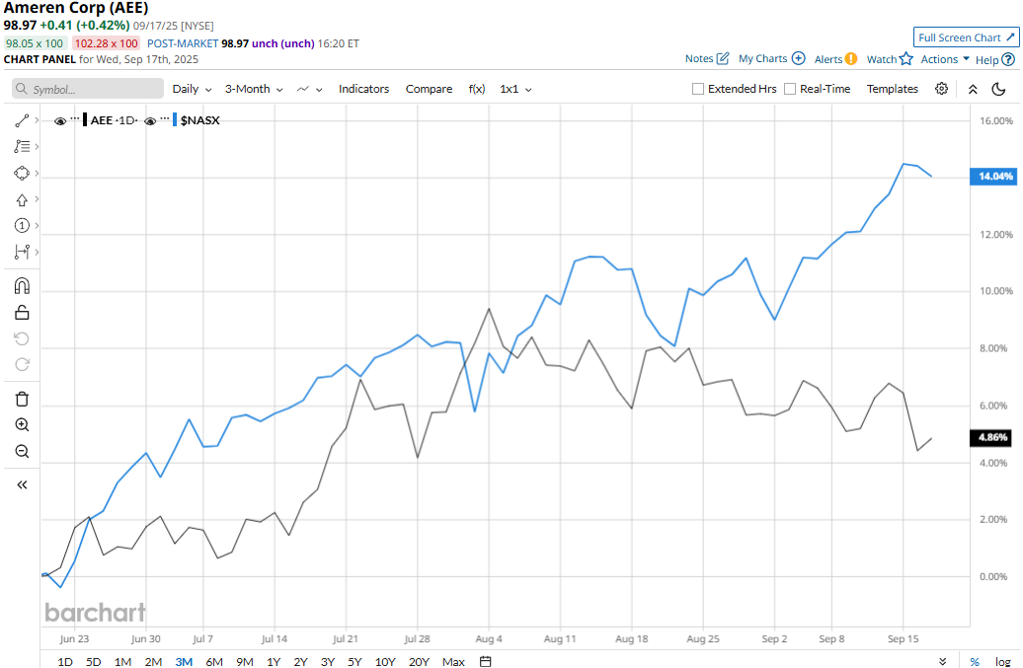Select the measurement range tool
Viewport: 1023px width, 668px height.
point(22,252)
